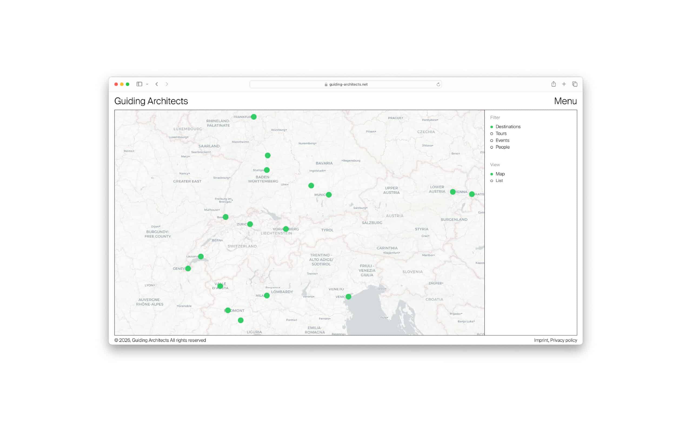
Task: Expand the sidebar options chevron
Action: click(x=147, y=84)
